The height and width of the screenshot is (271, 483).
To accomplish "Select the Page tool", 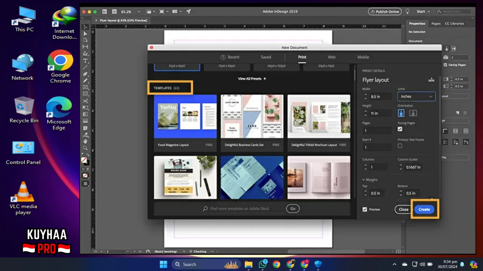I will coord(86,40).
